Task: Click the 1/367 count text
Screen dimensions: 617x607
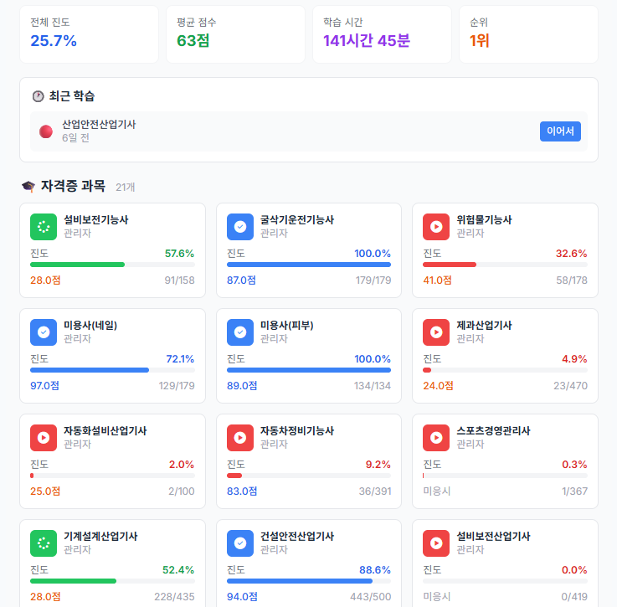Action: [574, 491]
